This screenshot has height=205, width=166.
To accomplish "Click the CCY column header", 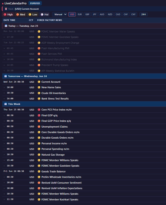I will [x=31, y=20].
